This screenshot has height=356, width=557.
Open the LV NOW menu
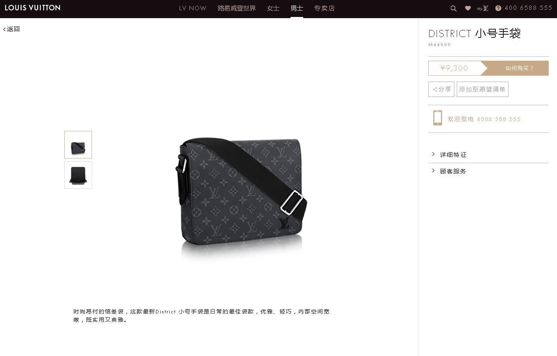pos(193,8)
